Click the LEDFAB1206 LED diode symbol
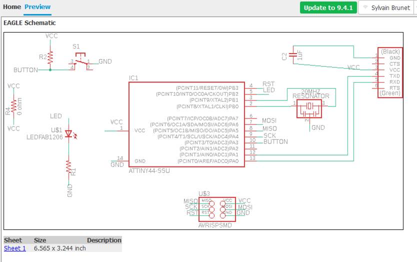The height and width of the screenshot is (262, 417). point(69,134)
